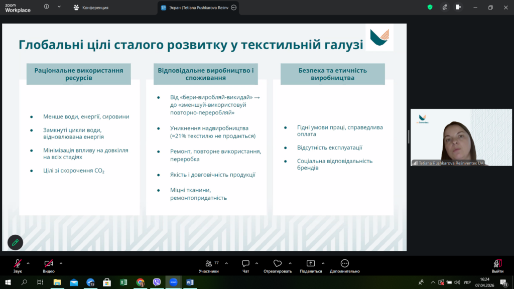Expand the chevron next to Участники
This screenshot has width=514, height=289.
click(226, 263)
